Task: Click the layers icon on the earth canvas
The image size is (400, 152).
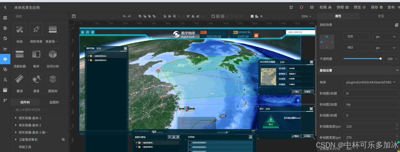Action: 93,32
